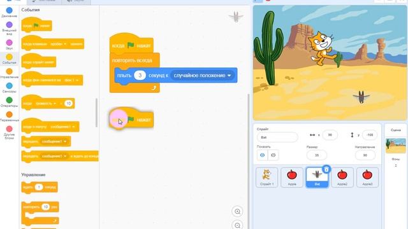Zoom out the script workspace
The height and width of the screenshot is (229, 408).
click(x=237, y=225)
